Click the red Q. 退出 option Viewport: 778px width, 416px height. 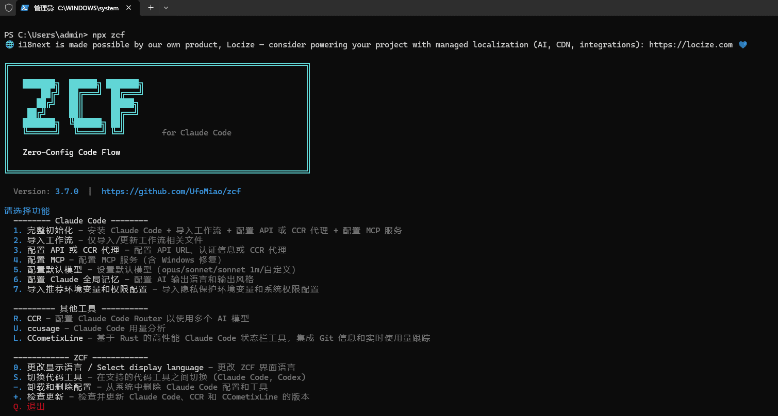click(x=29, y=407)
